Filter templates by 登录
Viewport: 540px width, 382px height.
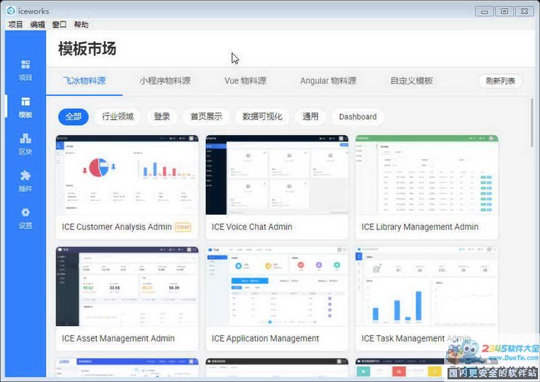click(162, 117)
